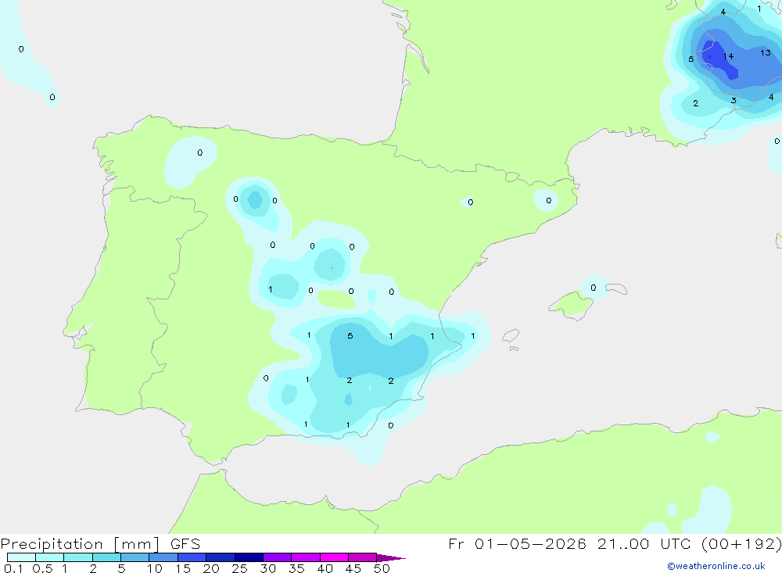The image size is (782, 573).
Task: Select the 2–5 mm legend color box
Action: (x=106, y=557)
